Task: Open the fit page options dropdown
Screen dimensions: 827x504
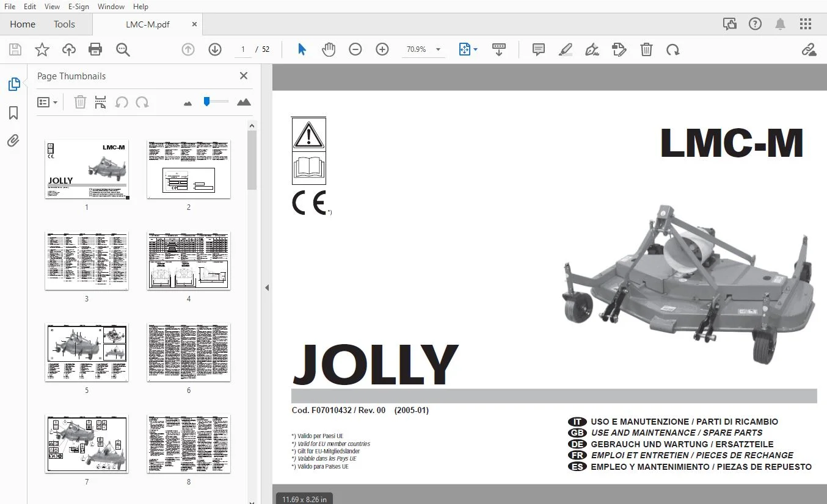Action: coord(468,49)
